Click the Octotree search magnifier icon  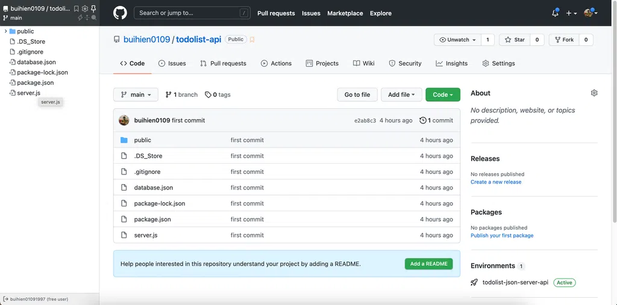(x=93, y=17)
